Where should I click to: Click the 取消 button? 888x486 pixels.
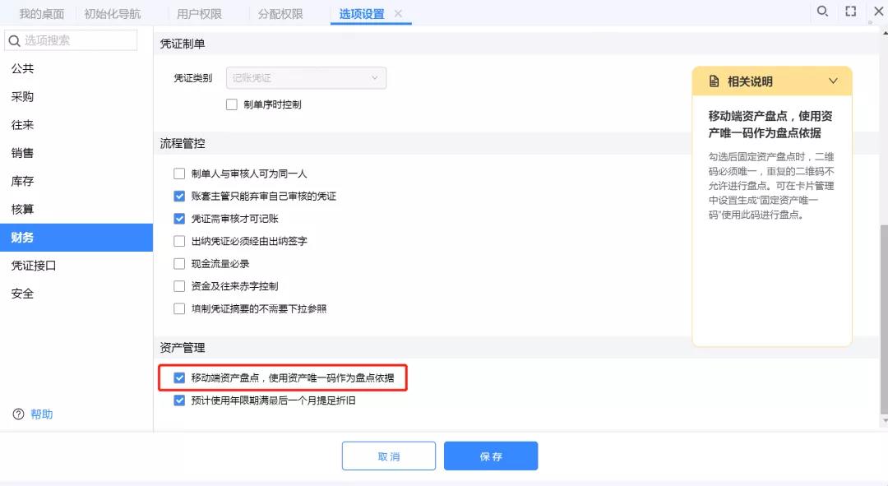tap(389, 456)
